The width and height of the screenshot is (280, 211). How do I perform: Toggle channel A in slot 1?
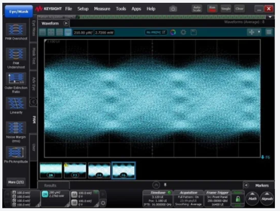coord(14,193)
